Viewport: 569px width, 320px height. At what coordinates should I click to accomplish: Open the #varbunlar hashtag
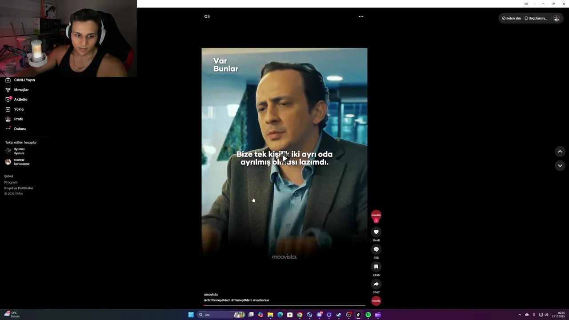[x=261, y=300]
